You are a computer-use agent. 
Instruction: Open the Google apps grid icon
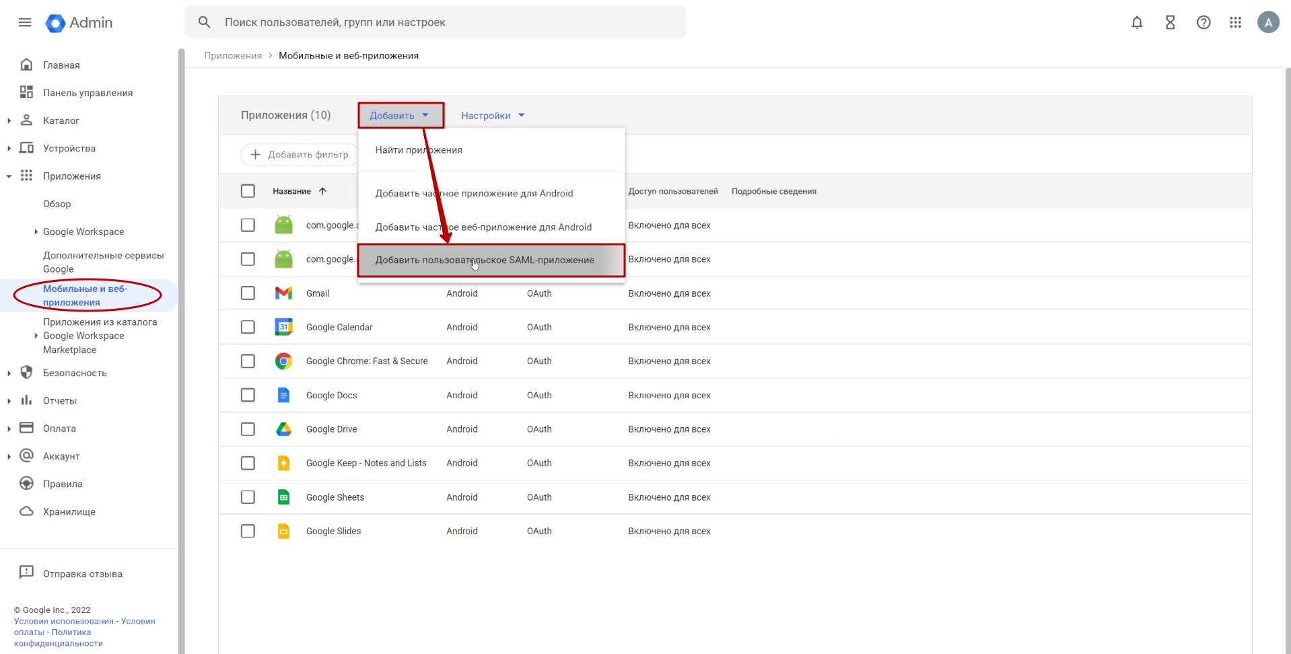point(1236,23)
